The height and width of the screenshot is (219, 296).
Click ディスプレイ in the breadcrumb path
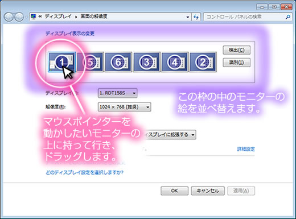[x=58, y=16]
